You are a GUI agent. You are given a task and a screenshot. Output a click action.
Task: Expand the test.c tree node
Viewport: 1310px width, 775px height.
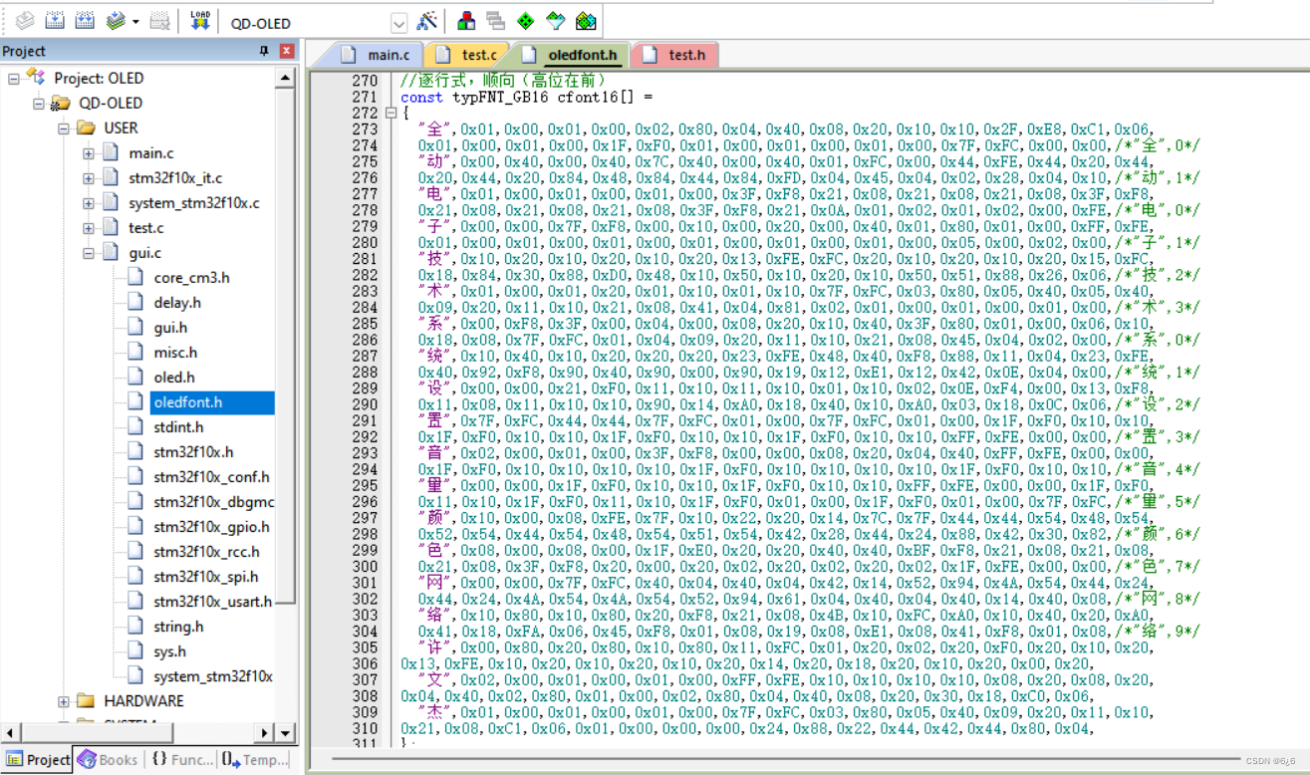[x=89, y=227]
